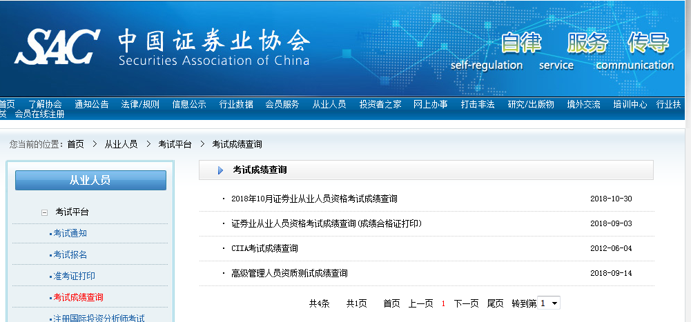
Task: Select 研究/出版物 menu
Action: (531, 104)
